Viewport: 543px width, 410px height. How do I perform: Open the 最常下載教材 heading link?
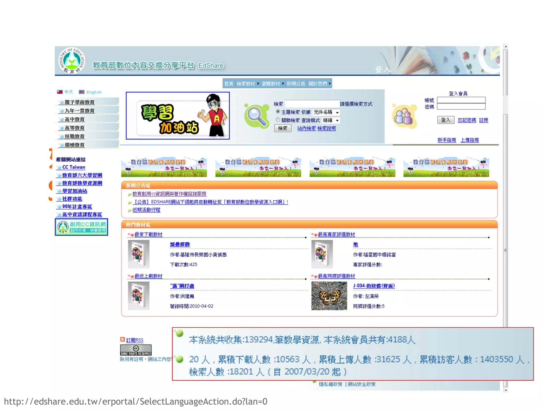(x=148, y=234)
